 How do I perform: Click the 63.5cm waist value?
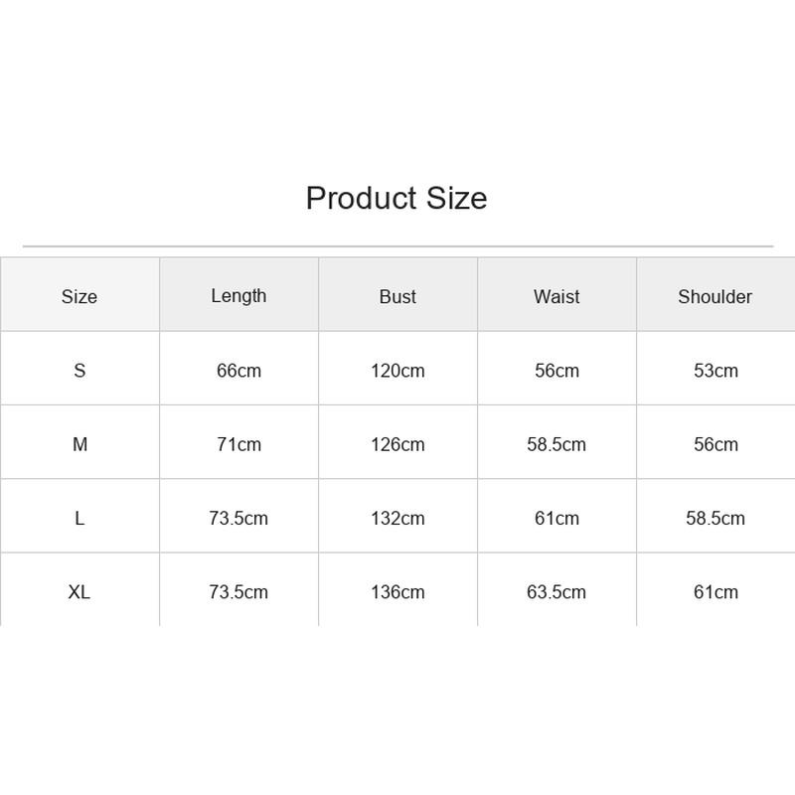[x=556, y=592]
